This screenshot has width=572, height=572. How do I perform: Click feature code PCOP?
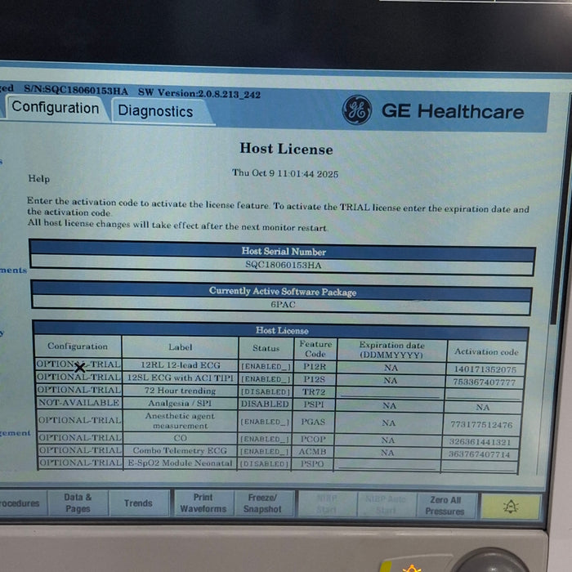(312, 440)
